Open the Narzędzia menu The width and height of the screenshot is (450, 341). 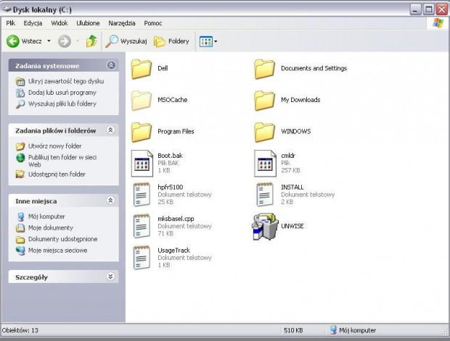click(x=122, y=23)
